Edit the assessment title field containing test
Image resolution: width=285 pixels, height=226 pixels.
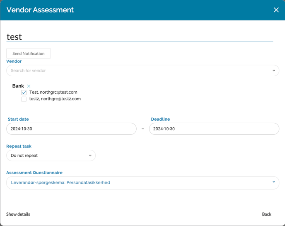tap(139, 37)
